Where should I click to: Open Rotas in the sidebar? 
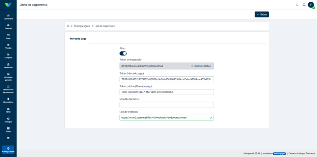(8, 129)
